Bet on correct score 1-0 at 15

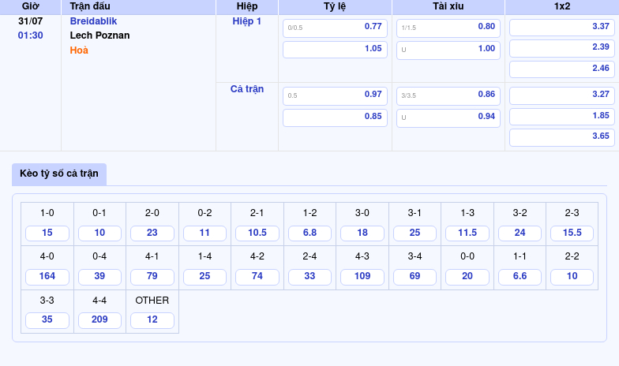point(47,233)
